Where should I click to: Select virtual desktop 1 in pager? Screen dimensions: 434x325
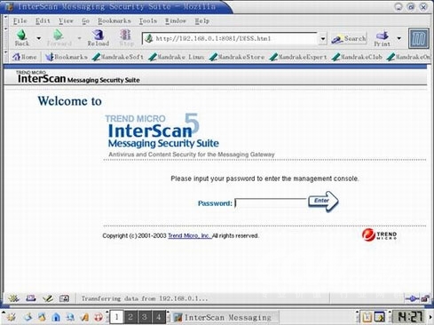[x=116, y=317]
